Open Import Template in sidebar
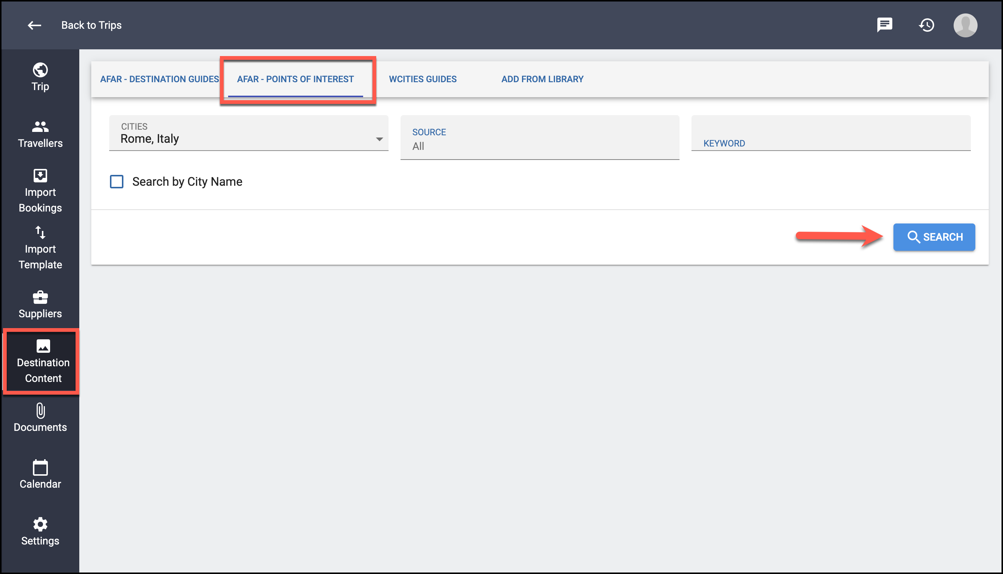Image resolution: width=1003 pixels, height=574 pixels. (40, 248)
